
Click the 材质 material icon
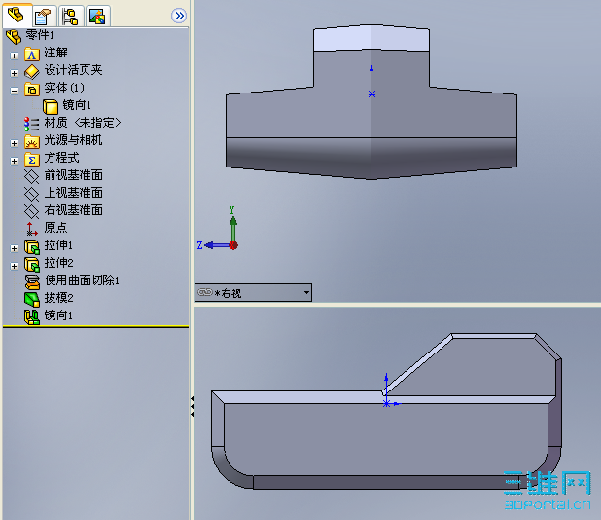[32, 124]
